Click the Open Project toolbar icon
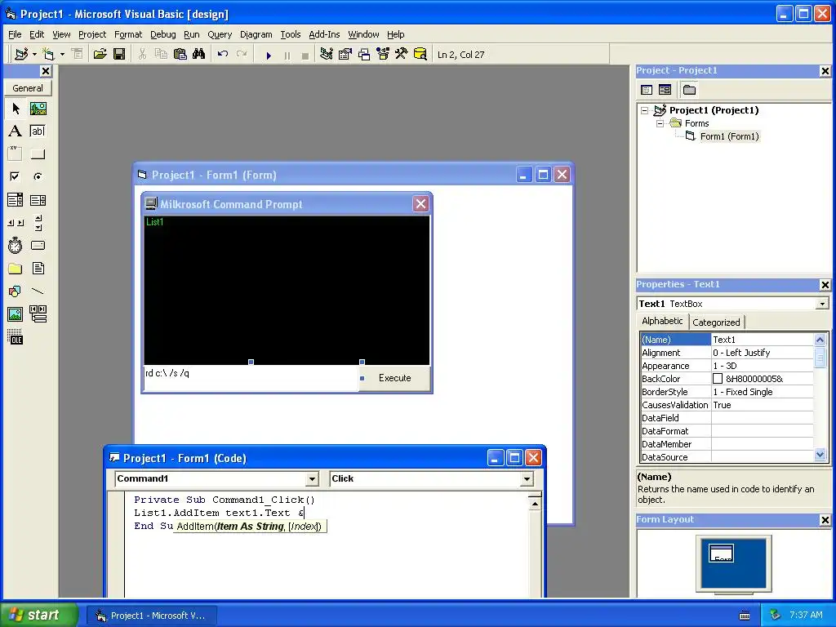Viewport: 836px width, 627px height. click(x=100, y=55)
